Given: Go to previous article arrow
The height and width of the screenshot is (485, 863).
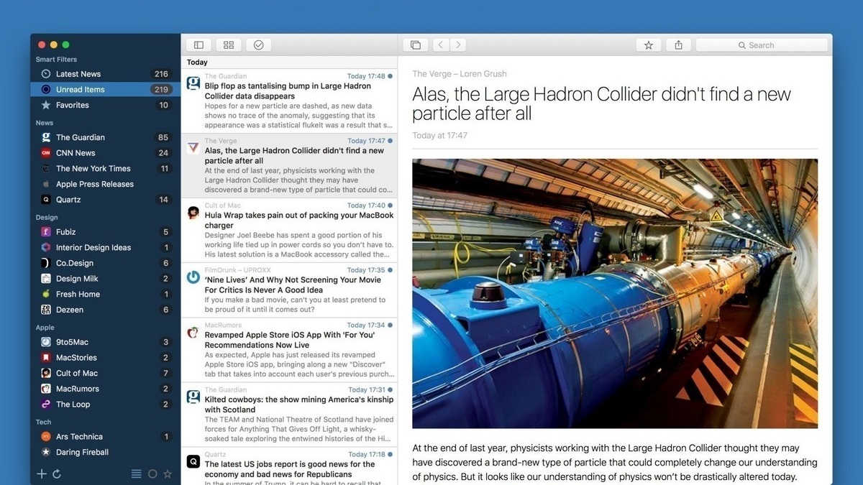Looking at the screenshot, I should coord(442,45).
